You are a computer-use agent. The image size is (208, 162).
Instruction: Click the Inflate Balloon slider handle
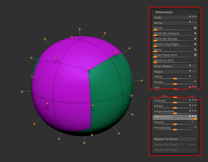[175, 114]
